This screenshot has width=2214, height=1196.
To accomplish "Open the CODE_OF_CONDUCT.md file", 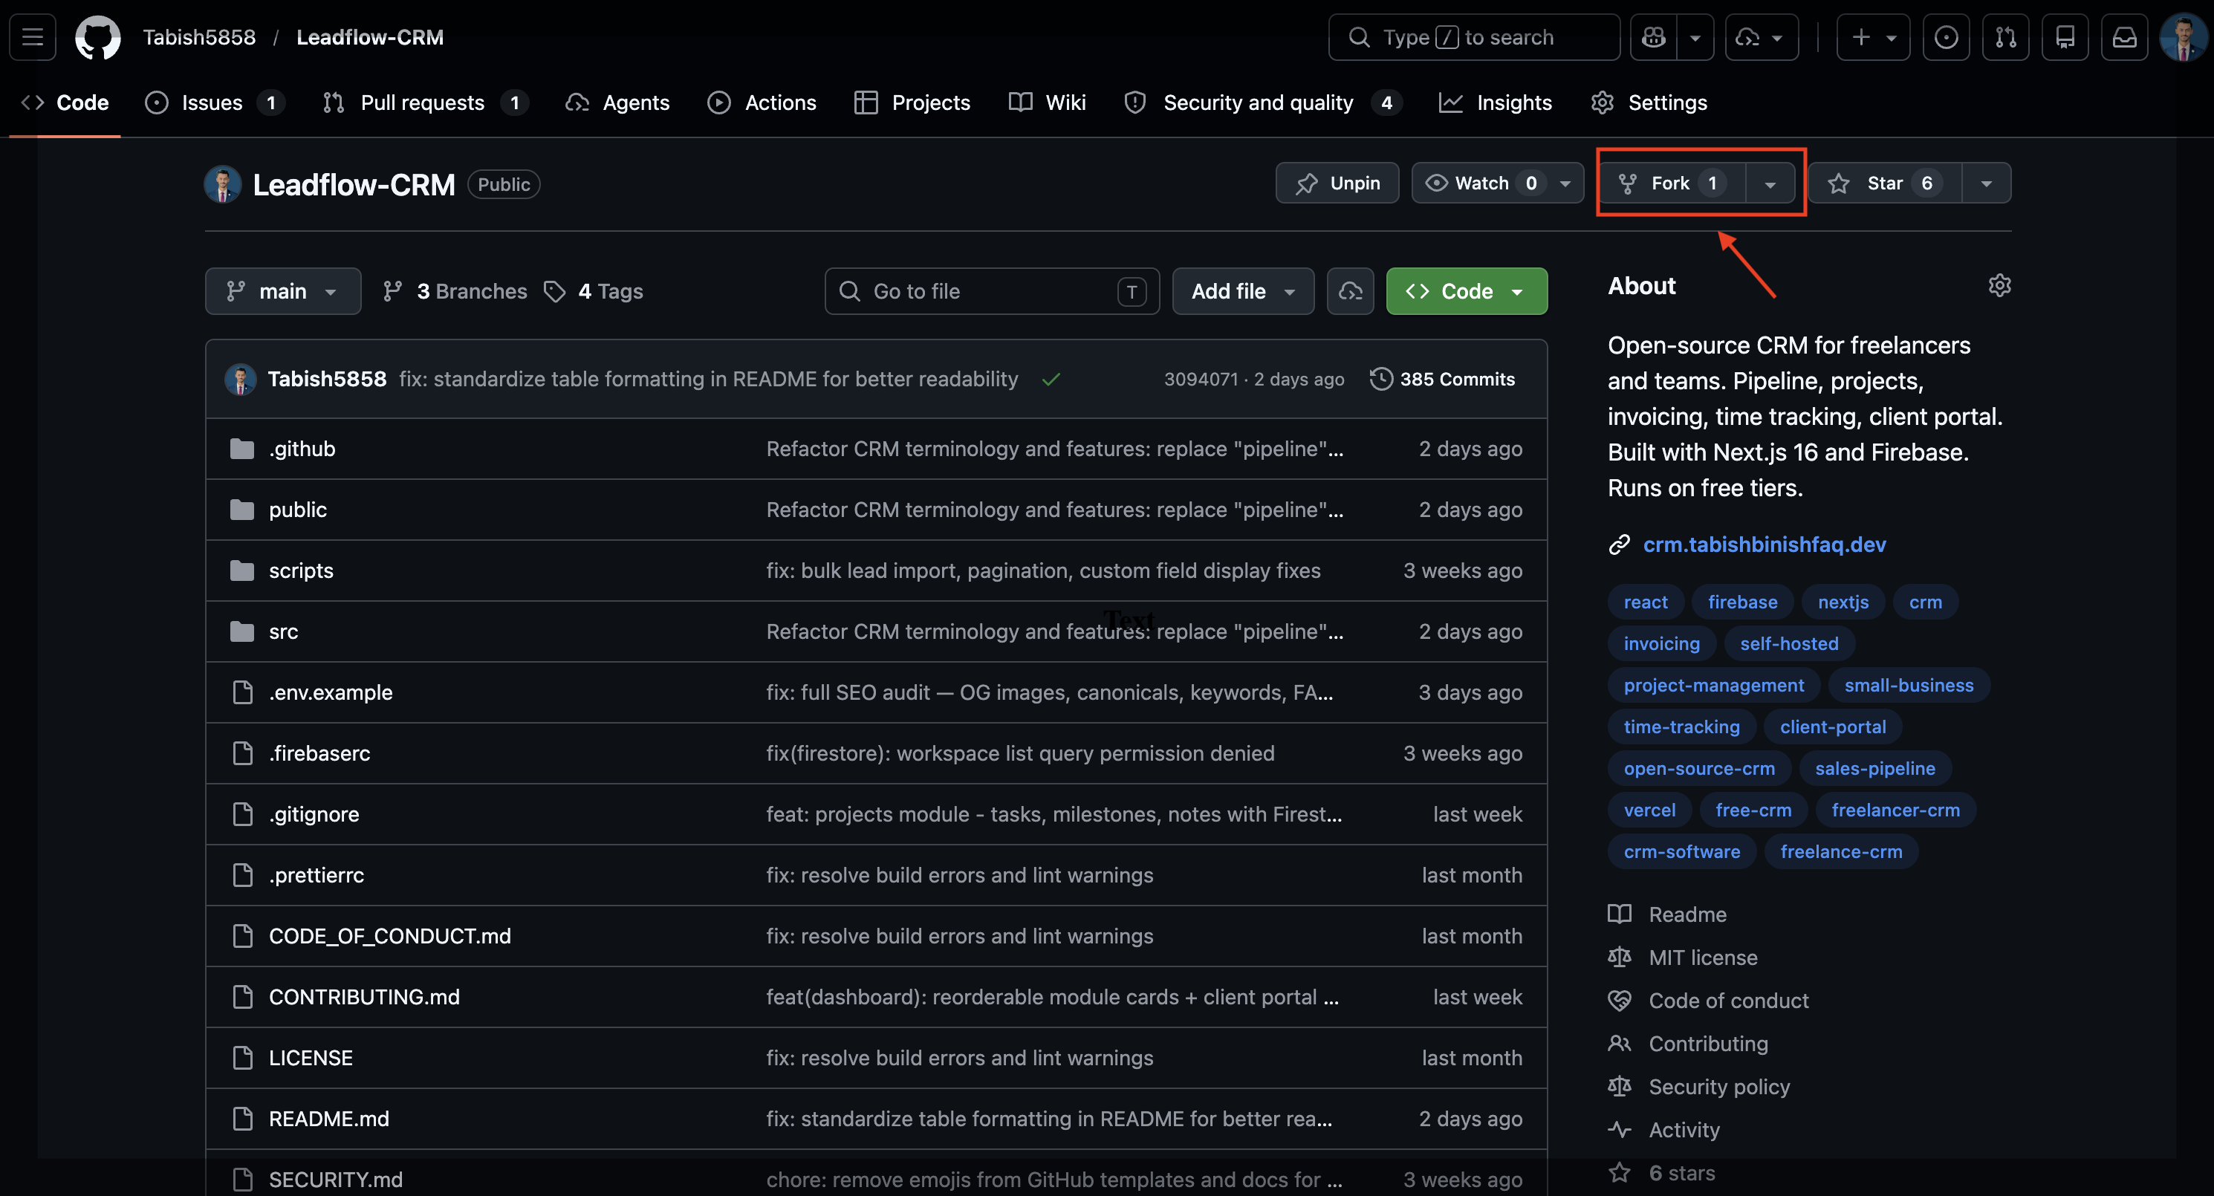I will pyautogui.click(x=390, y=936).
